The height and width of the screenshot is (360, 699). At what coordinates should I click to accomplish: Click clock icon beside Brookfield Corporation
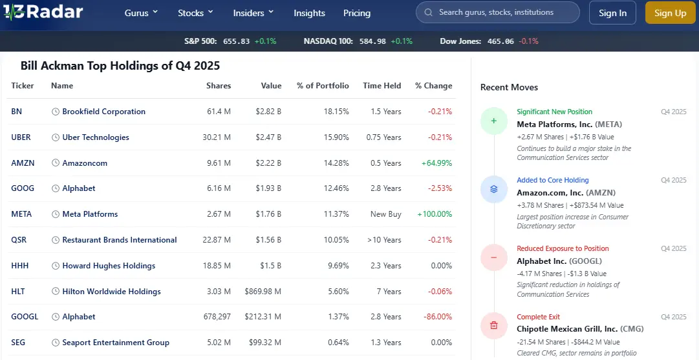click(56, 112)
